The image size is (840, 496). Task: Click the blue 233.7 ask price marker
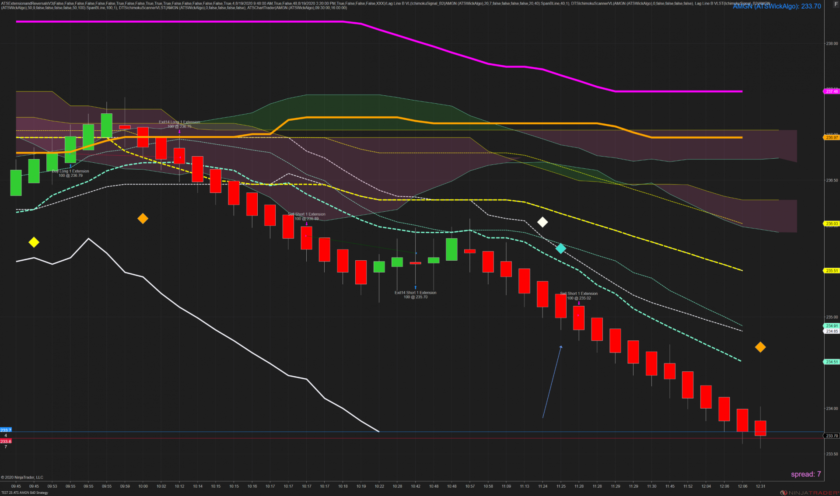(6, 430)
